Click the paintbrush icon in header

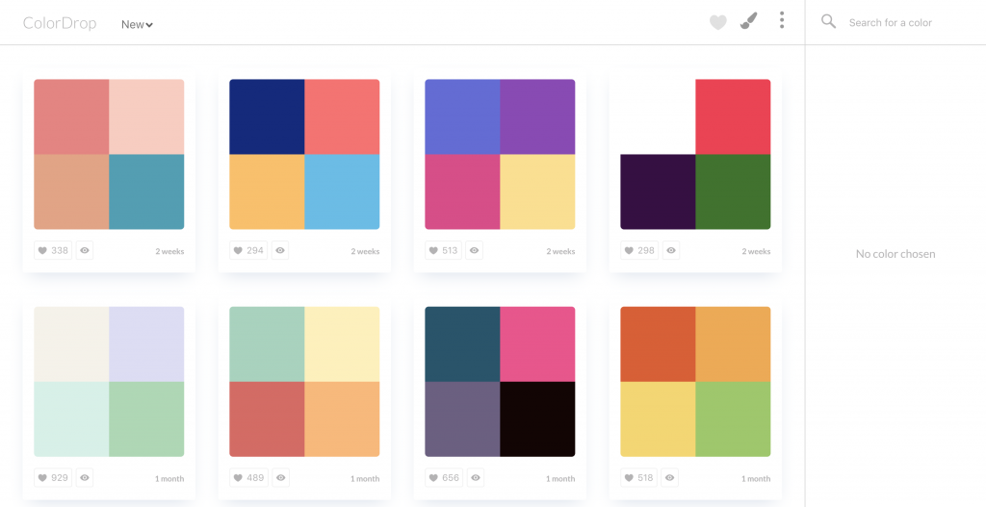pos(748,21)
